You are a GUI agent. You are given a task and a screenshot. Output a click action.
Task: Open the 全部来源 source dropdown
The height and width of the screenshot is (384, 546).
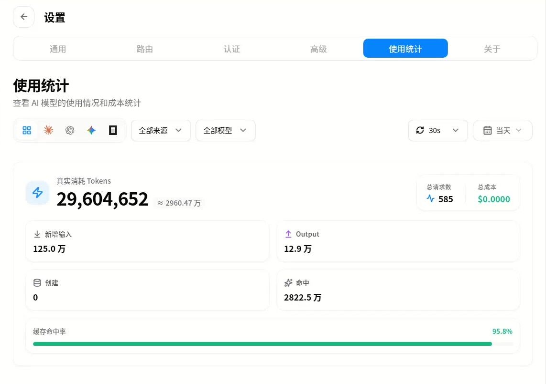161,130
